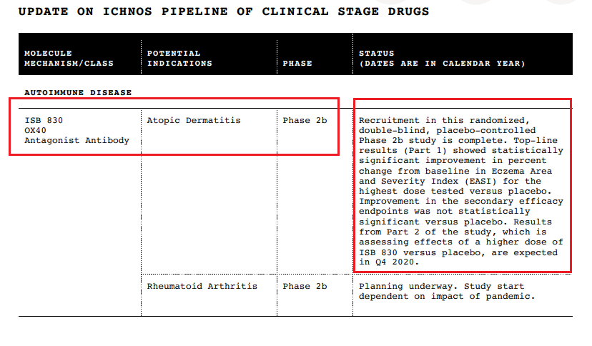Click the in Q4 2020 text

pyautogui.click(x=389, y=262)
